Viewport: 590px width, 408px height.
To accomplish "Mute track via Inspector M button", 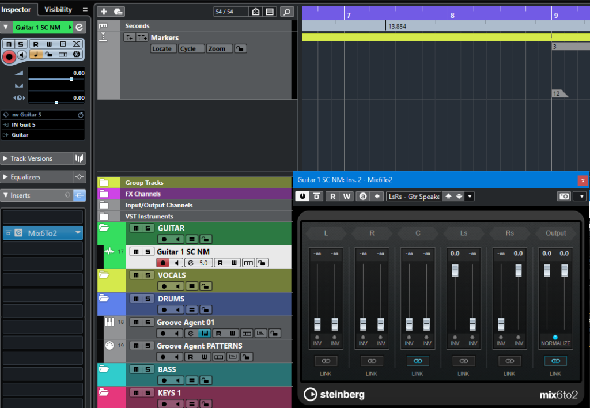I will (9, 44).
